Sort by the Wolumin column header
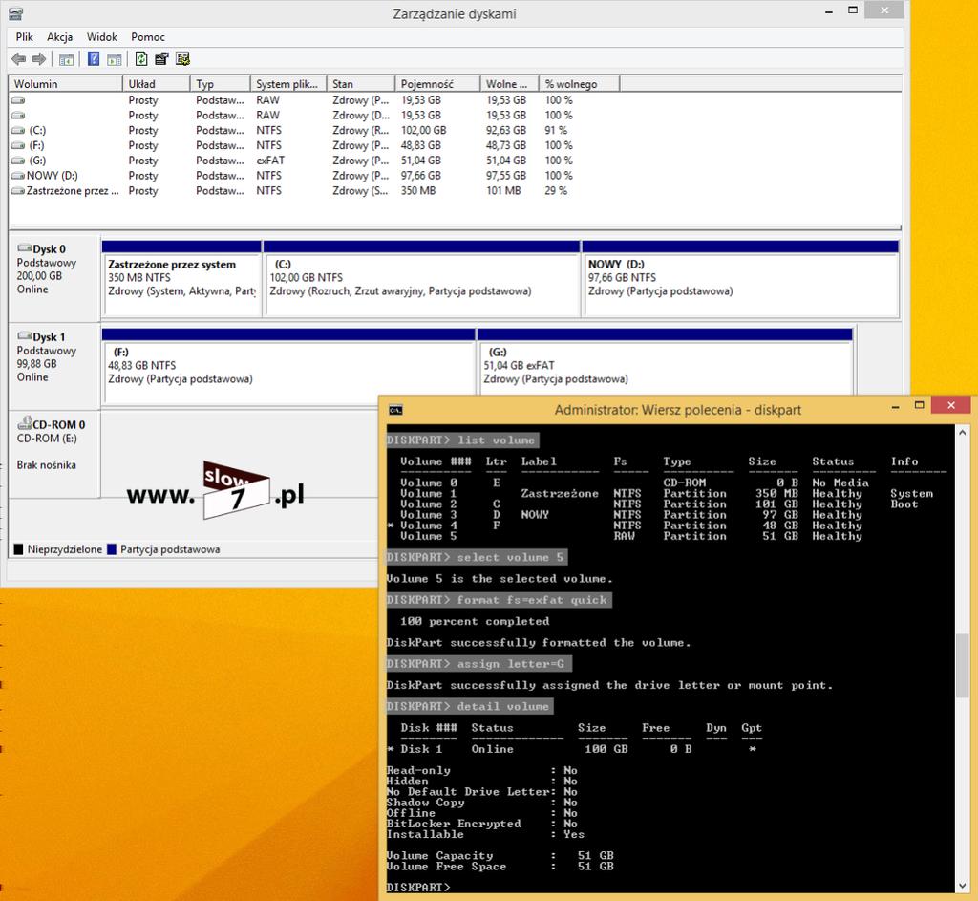Image resolution: width=978 pixels, height=901 pixels. pos(66,84)
